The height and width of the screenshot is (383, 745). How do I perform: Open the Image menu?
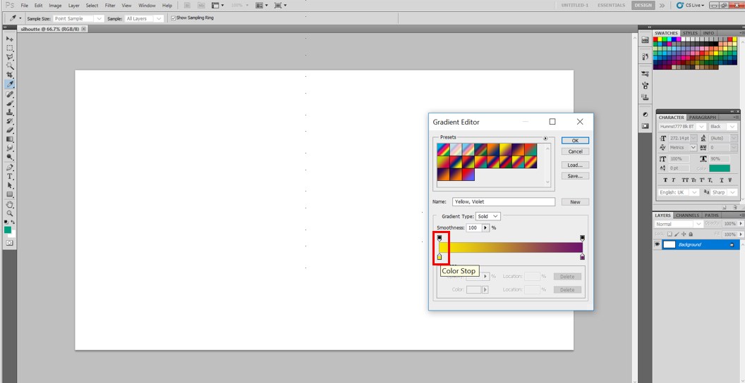pos(55,6)
